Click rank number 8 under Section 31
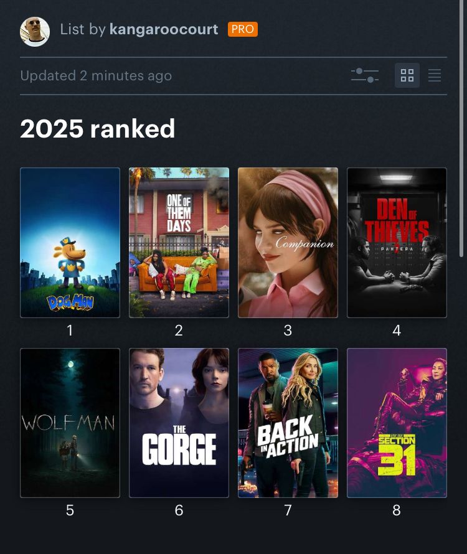This screenshot has width=467, height=554. tap(397, 510)
